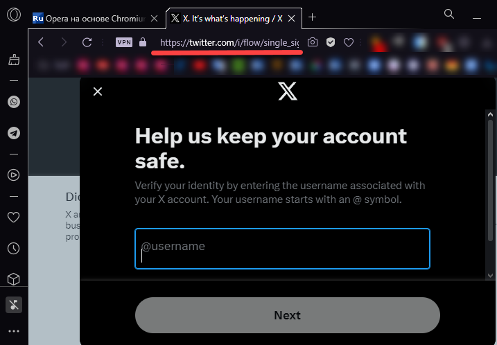
Task: Open bookmarks heart in the sidebar
Action: [x=14, y=218]
